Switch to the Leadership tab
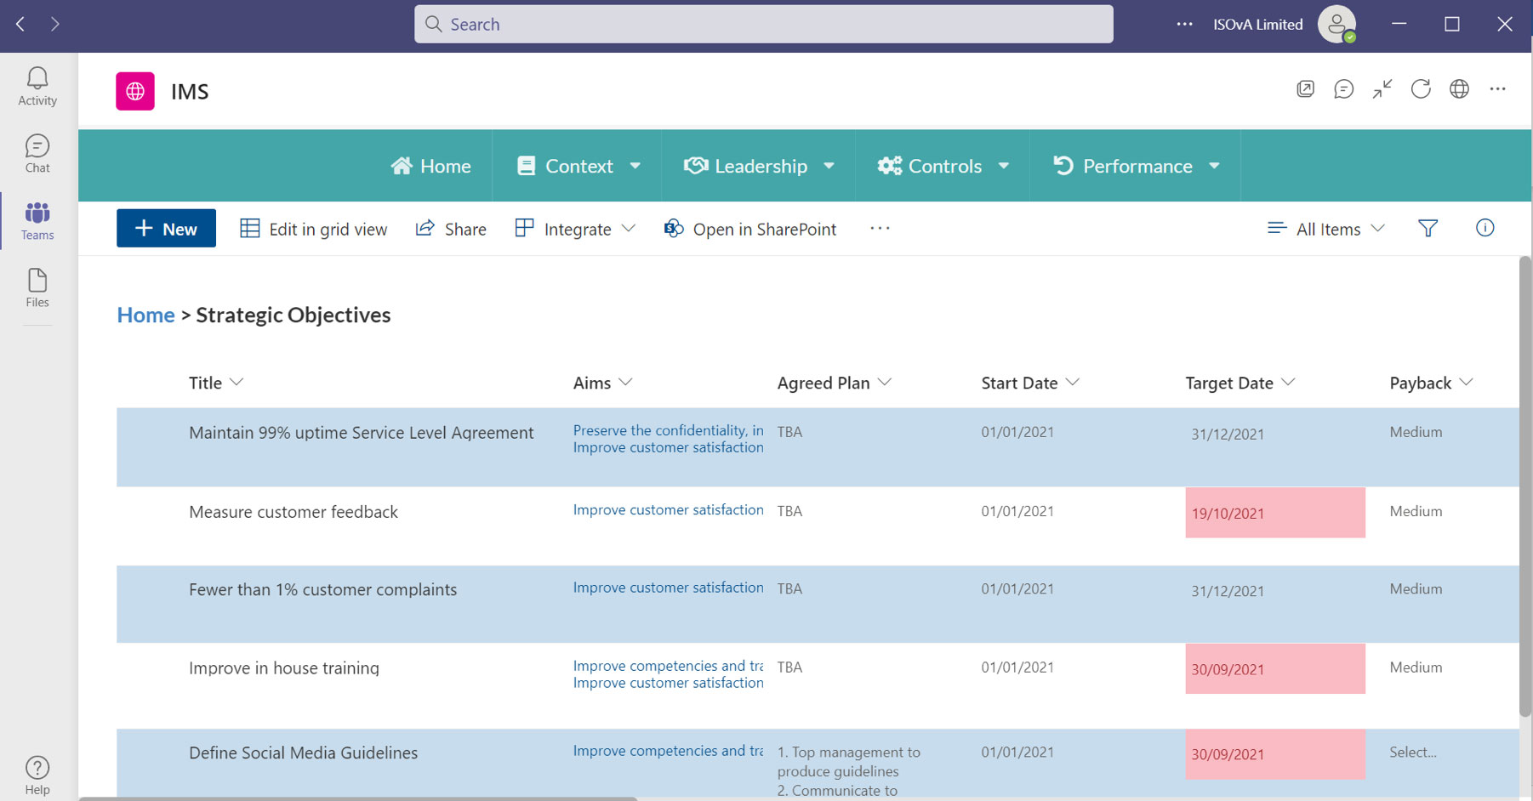 coord(758,166)
